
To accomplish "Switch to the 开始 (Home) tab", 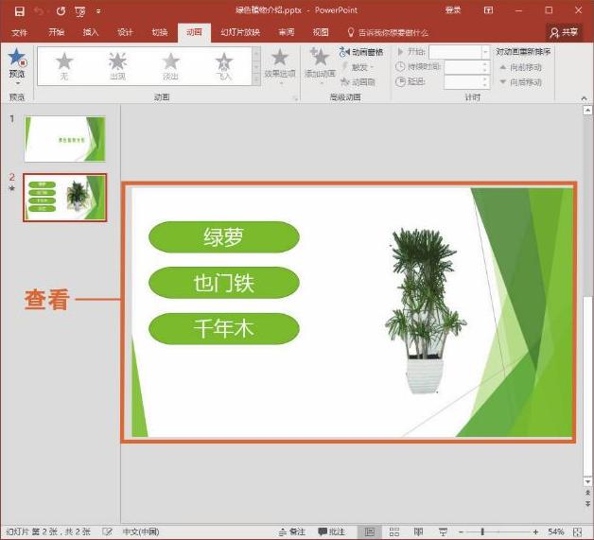I will point(56,32).
